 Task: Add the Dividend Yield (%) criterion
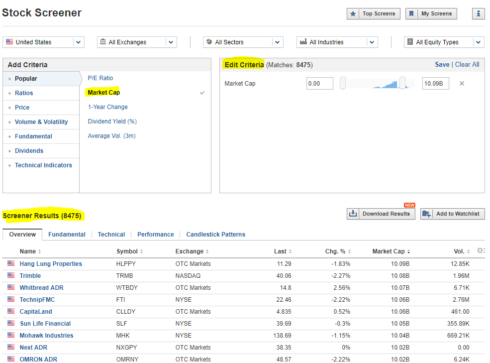112,121
